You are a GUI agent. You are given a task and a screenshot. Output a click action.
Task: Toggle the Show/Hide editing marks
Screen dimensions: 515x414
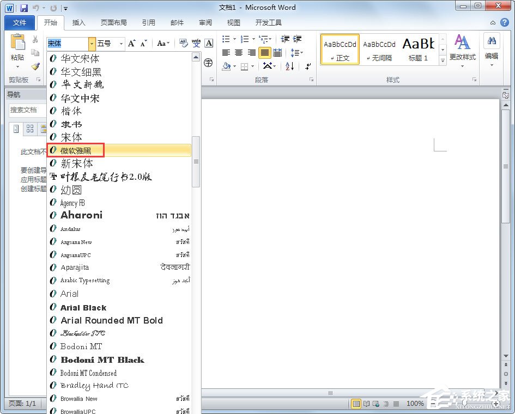[308, 67]
